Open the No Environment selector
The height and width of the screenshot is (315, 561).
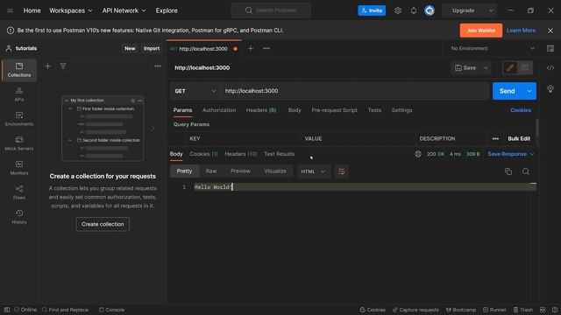493,48
